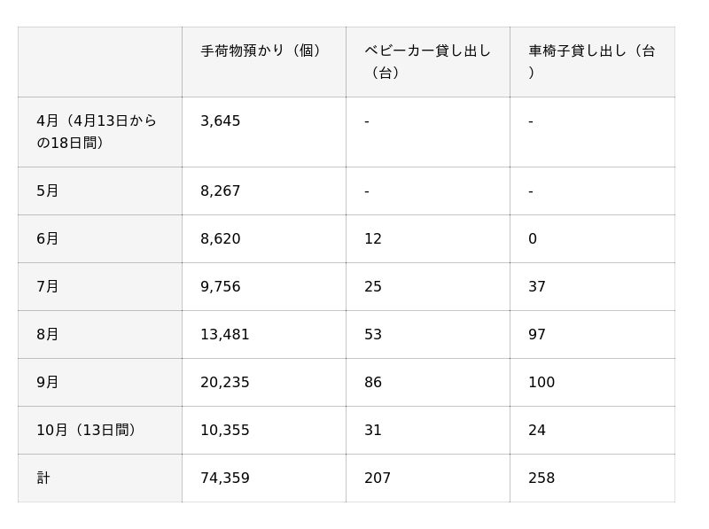Click the 手荷物預かり（個） column header

tap(261, 51)
